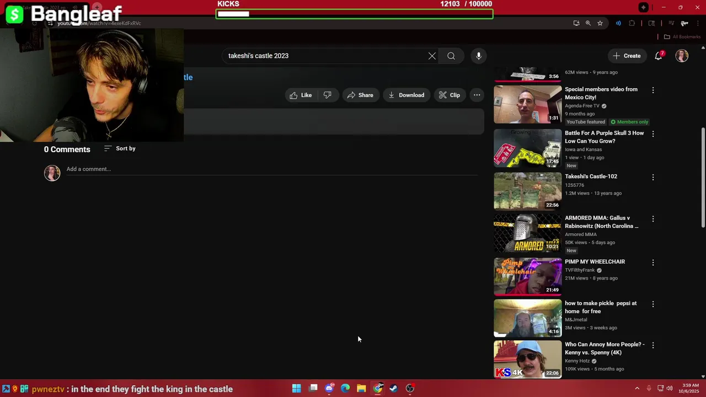
Task: Dislike the video
Action: [328, 95]
